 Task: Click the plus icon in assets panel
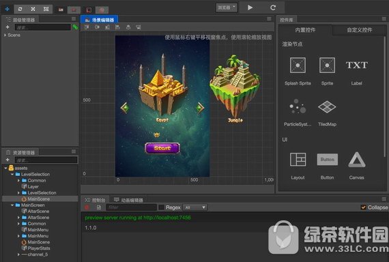pyautogui.click(x=8, y=160)
